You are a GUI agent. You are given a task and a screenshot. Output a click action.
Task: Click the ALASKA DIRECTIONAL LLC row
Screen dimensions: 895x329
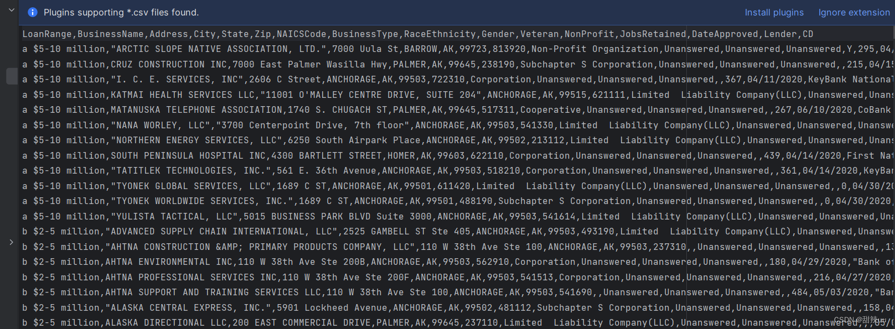458,323
